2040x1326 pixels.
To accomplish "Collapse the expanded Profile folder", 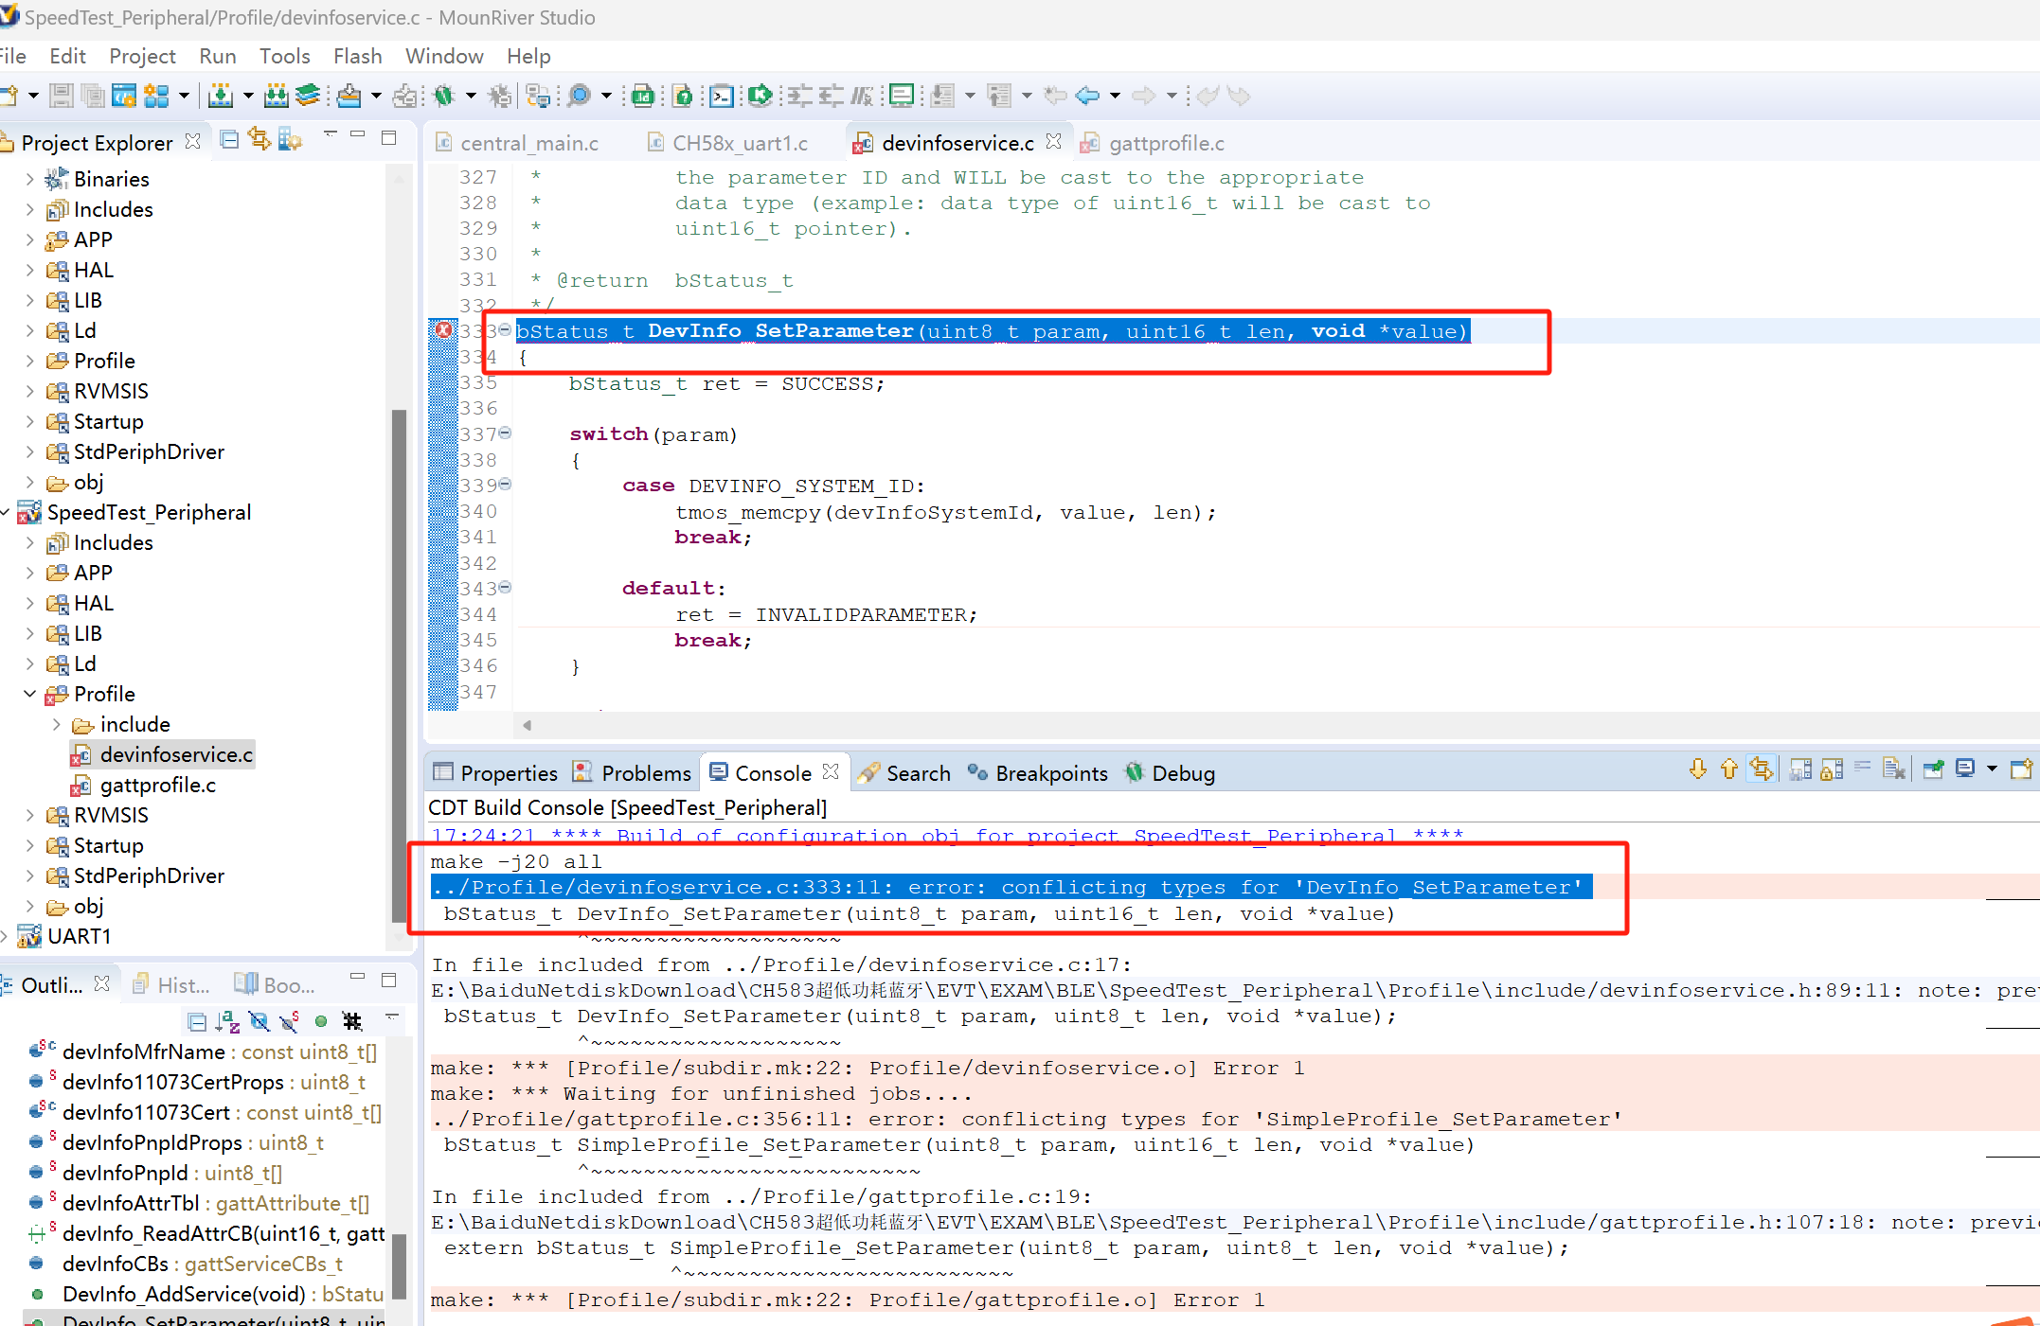I will coord(30,694).
